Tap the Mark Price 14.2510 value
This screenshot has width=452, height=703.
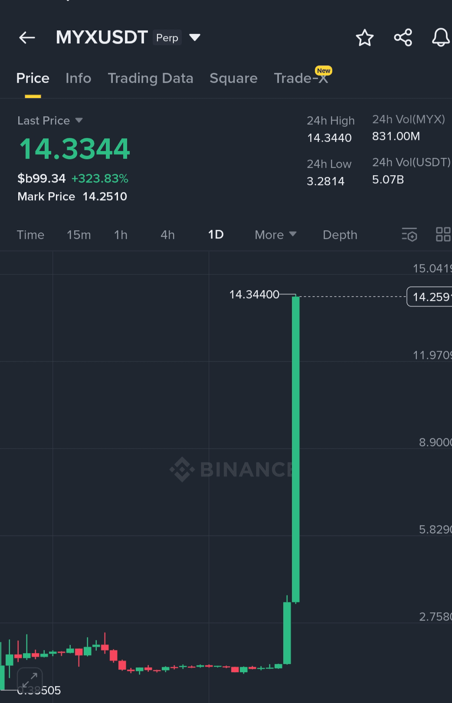click(x=105, y=196)
